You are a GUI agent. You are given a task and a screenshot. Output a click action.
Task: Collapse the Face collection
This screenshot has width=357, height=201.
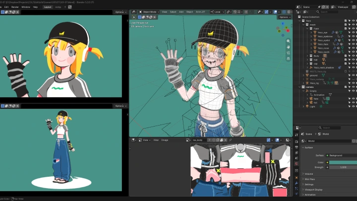[x=307, y=28]
